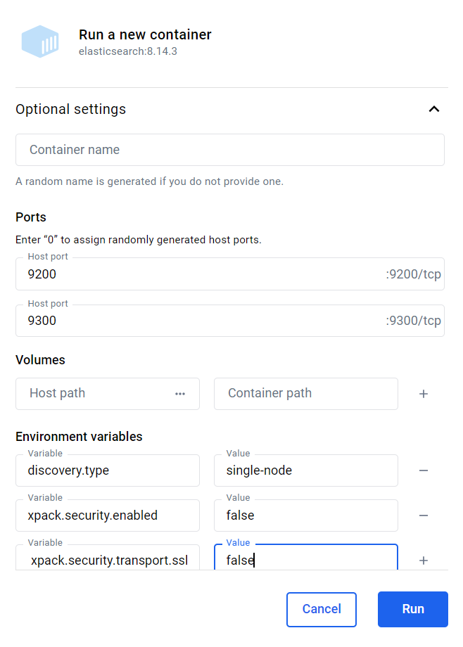The image size is (463, 647).
Task: Edit value of xpack.security.enabled
Action: coord(306,515)
